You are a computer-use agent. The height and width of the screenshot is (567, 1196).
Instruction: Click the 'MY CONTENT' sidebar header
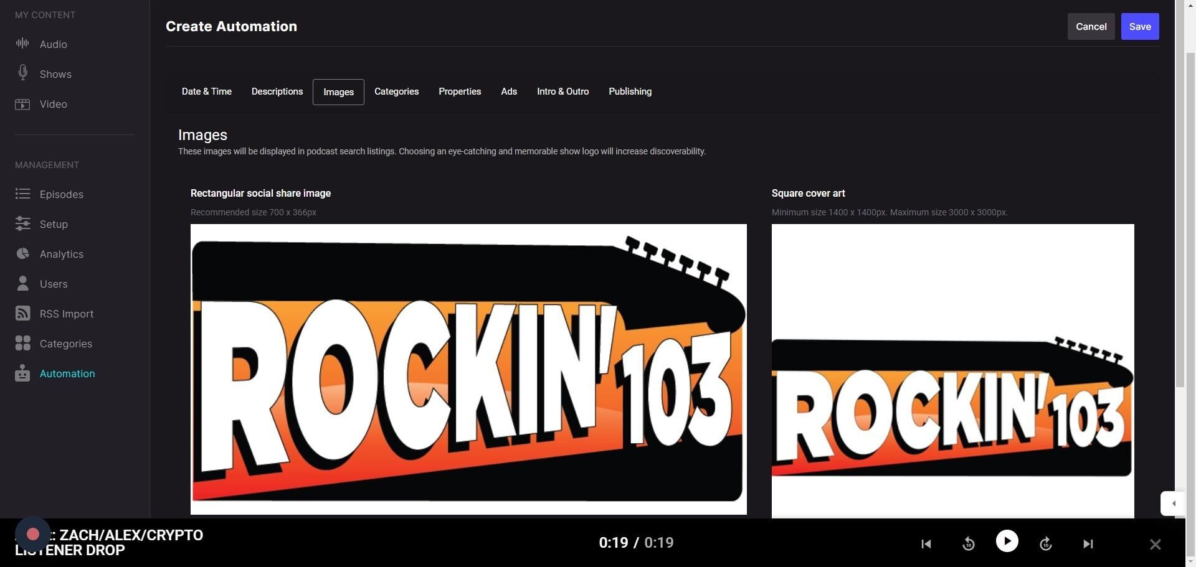pos(45,15)
